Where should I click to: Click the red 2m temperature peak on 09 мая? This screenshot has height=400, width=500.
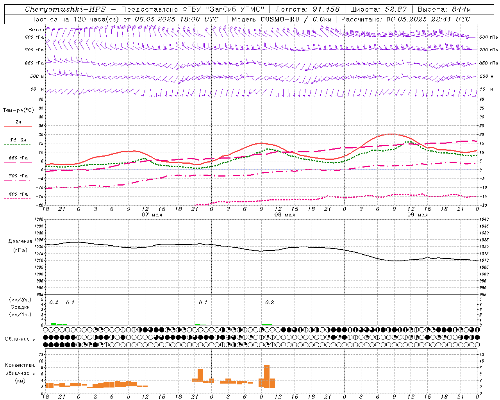click(x=392, y=134)
